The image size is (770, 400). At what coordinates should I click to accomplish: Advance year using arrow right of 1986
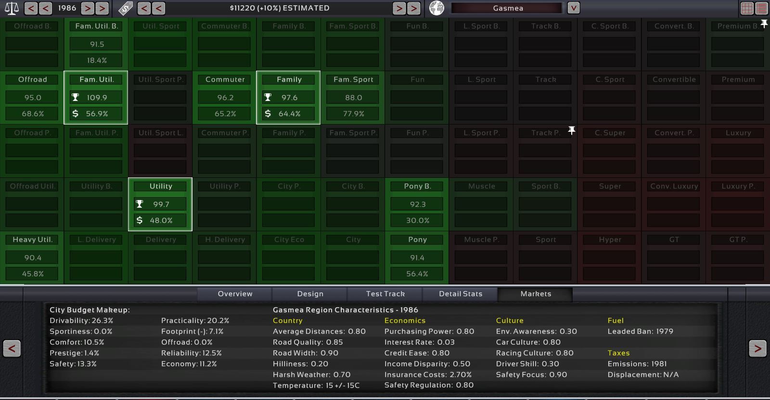[87, 8]
